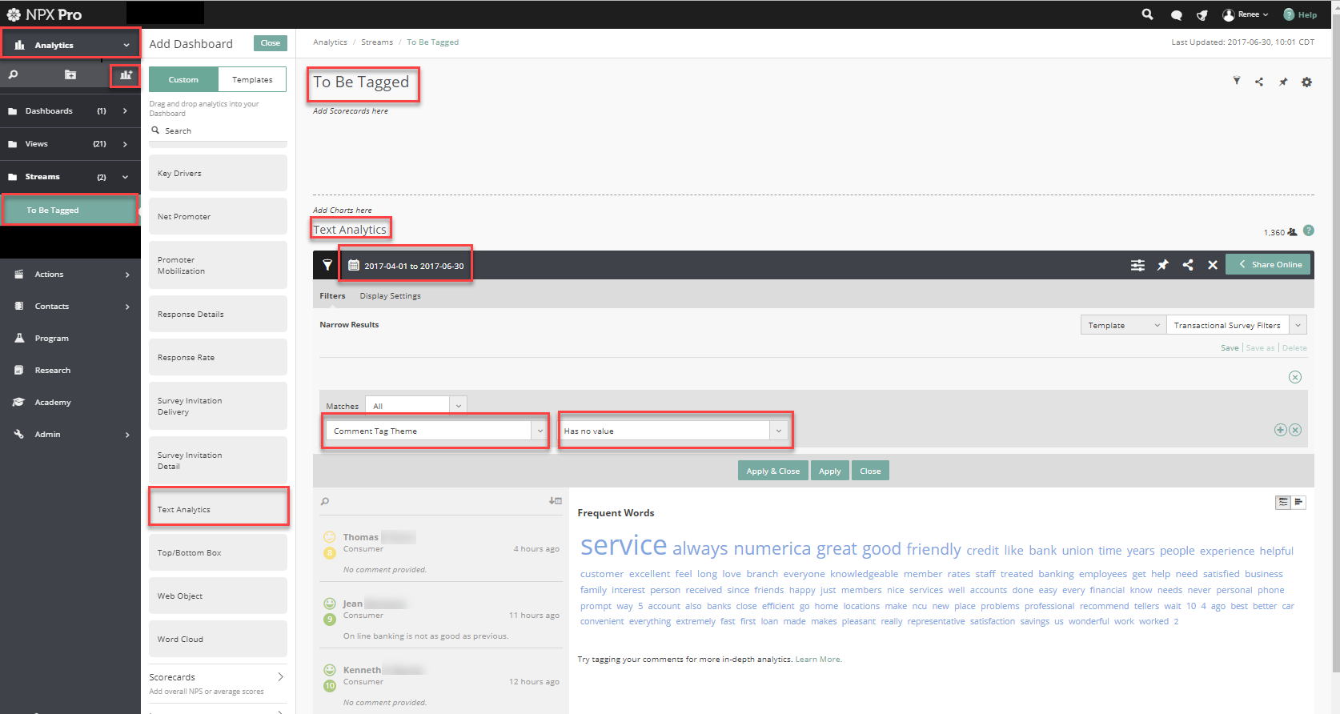
Task: Select the Templates toggle in Add Dashboard
Action: pyautogui.click(x=252, y=80)
